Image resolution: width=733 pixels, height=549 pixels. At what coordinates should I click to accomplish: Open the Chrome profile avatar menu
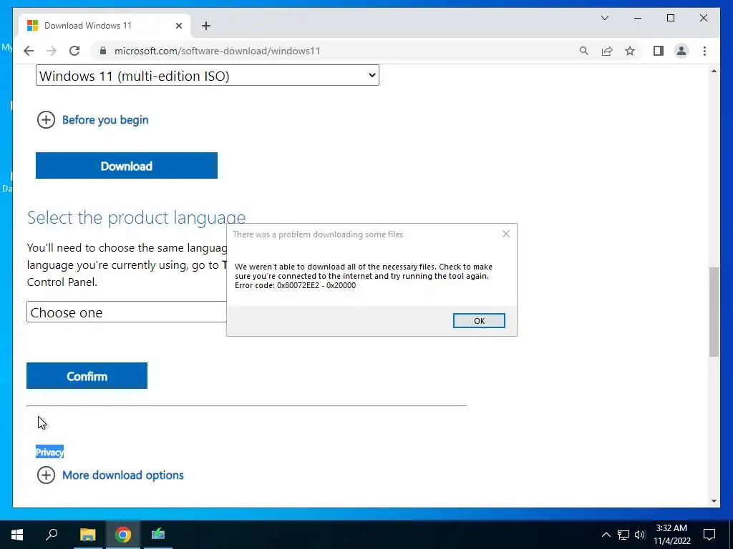coord(681,51)
